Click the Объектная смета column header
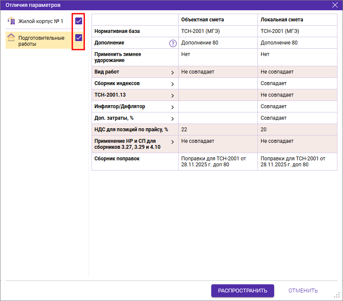This screenshot has width=343, height=301. 202,20
